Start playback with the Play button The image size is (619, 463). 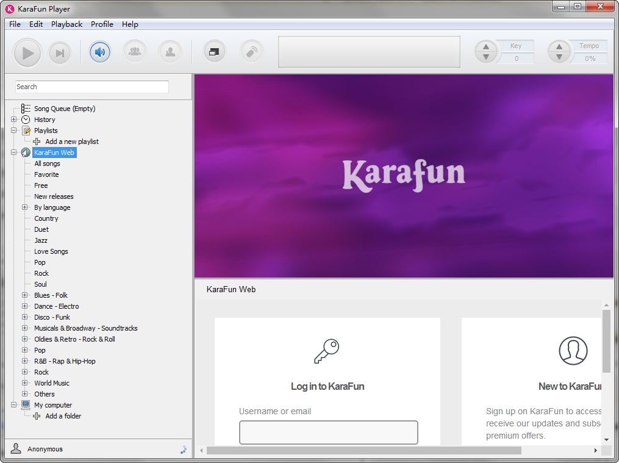[27, 52]
